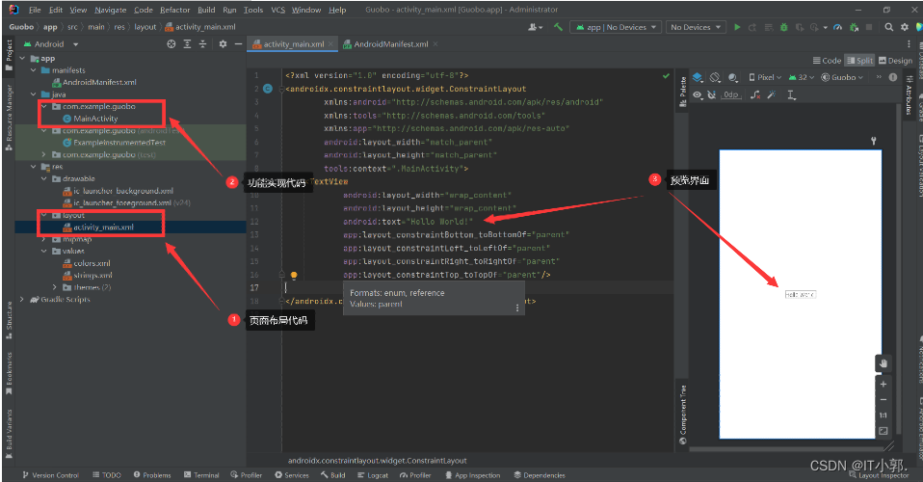Screen dimensions: 923x482
Task: Switch editor to Design view mode
Action: click(895, 60)
